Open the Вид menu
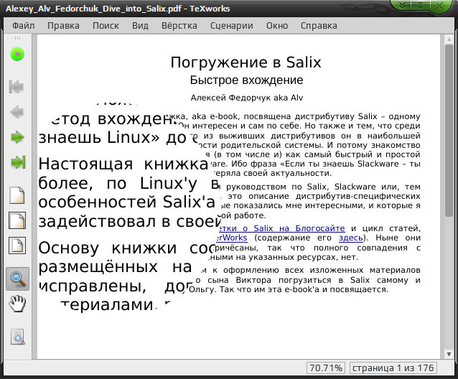The image size is (458, 379). (140, 26)
